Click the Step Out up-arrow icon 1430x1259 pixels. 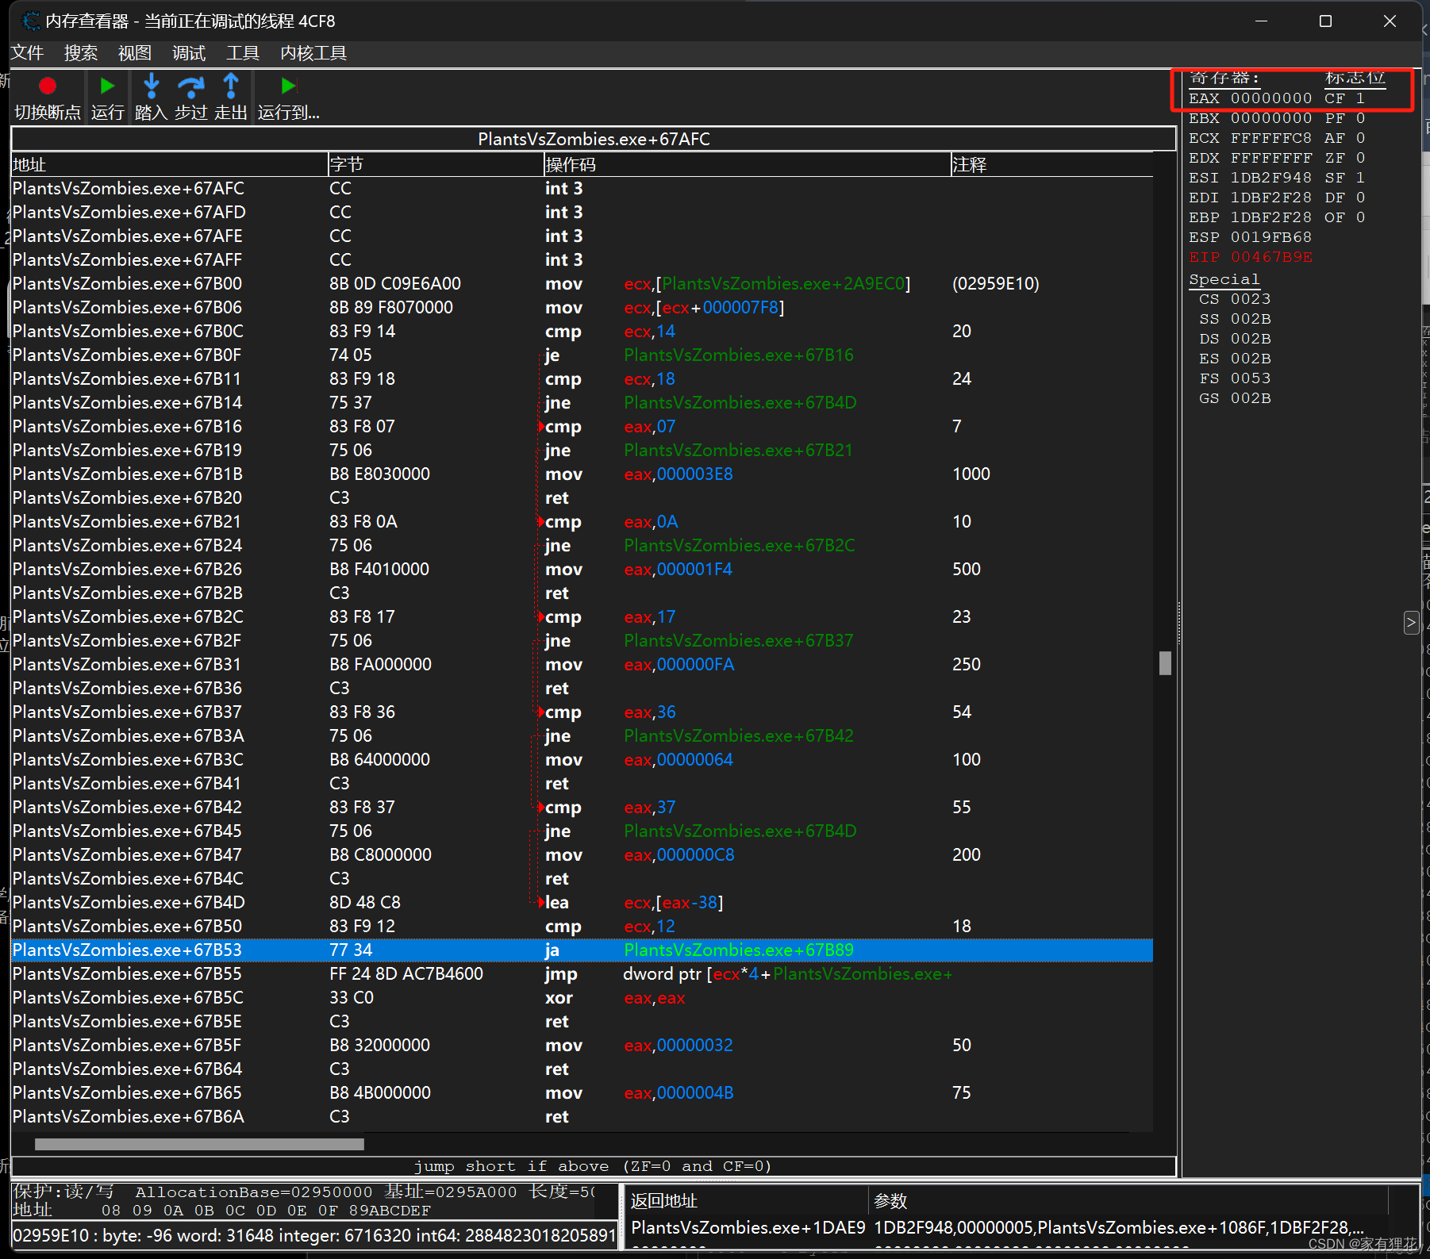[231, 86]
